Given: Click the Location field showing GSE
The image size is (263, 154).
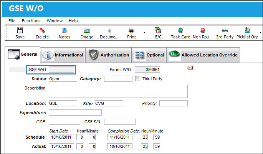Looking at the screenshot, I should [63, 103].
